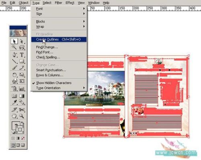Open Find/Change… from Type menu

pyautogui.click(x=59, y=47)
